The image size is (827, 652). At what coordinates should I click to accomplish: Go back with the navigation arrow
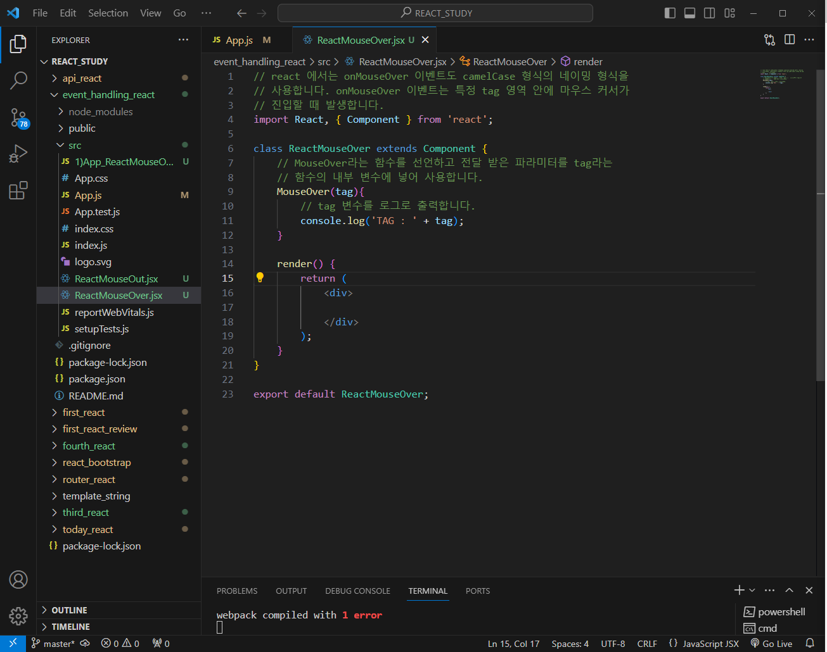click(x=241, y=13)
